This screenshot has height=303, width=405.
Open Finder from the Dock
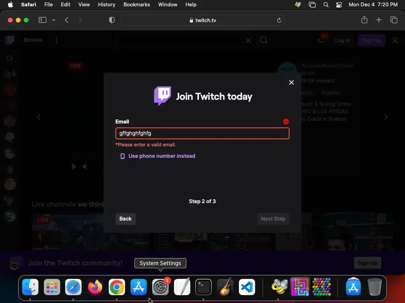[30, 287]
